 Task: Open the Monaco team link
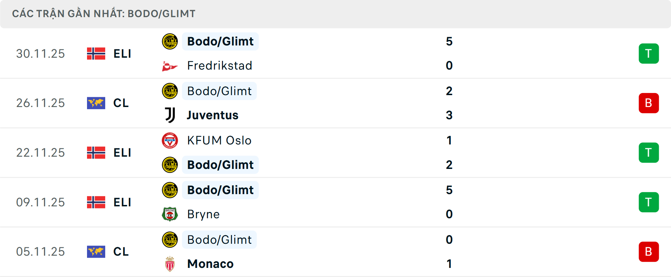[210, 264]
